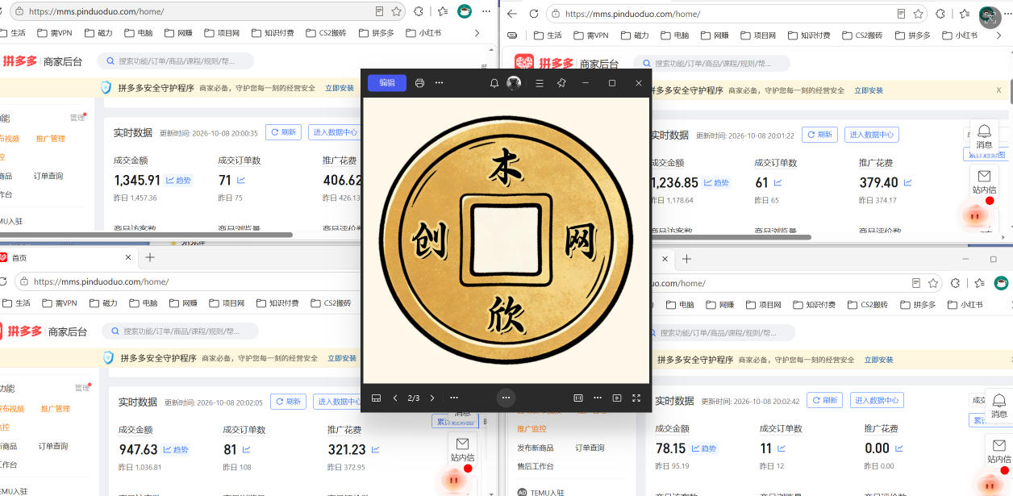Open 拼多多 bookmark folder in top-right browser
Screen dimensions: 1013x496
pyautogui.click(x=912, y=35)
